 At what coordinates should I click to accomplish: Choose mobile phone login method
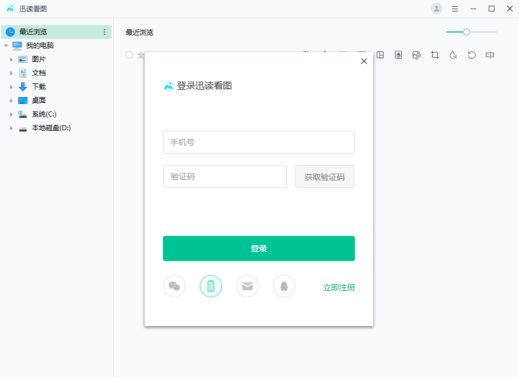pos(211,286)
